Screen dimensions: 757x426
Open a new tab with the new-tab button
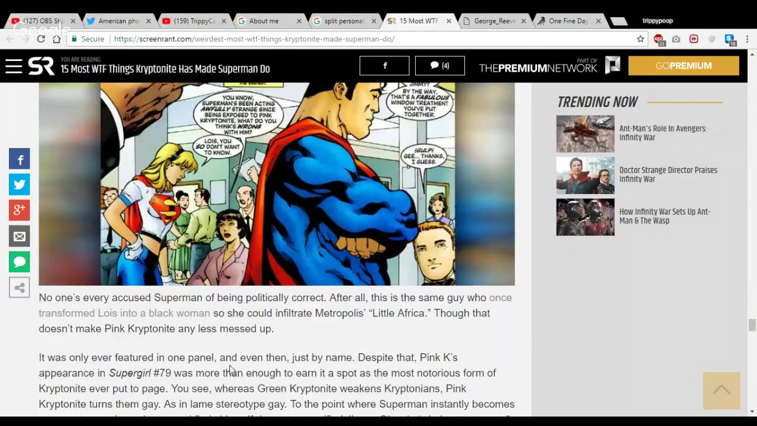click(x=618, y=21)
